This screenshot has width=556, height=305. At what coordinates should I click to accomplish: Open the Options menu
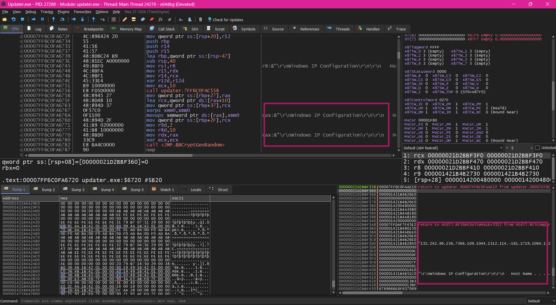coord(102,12)
